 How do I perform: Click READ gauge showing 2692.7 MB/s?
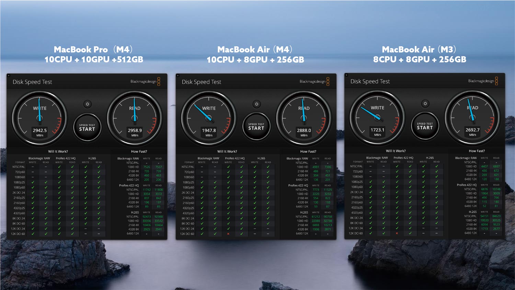472,118
